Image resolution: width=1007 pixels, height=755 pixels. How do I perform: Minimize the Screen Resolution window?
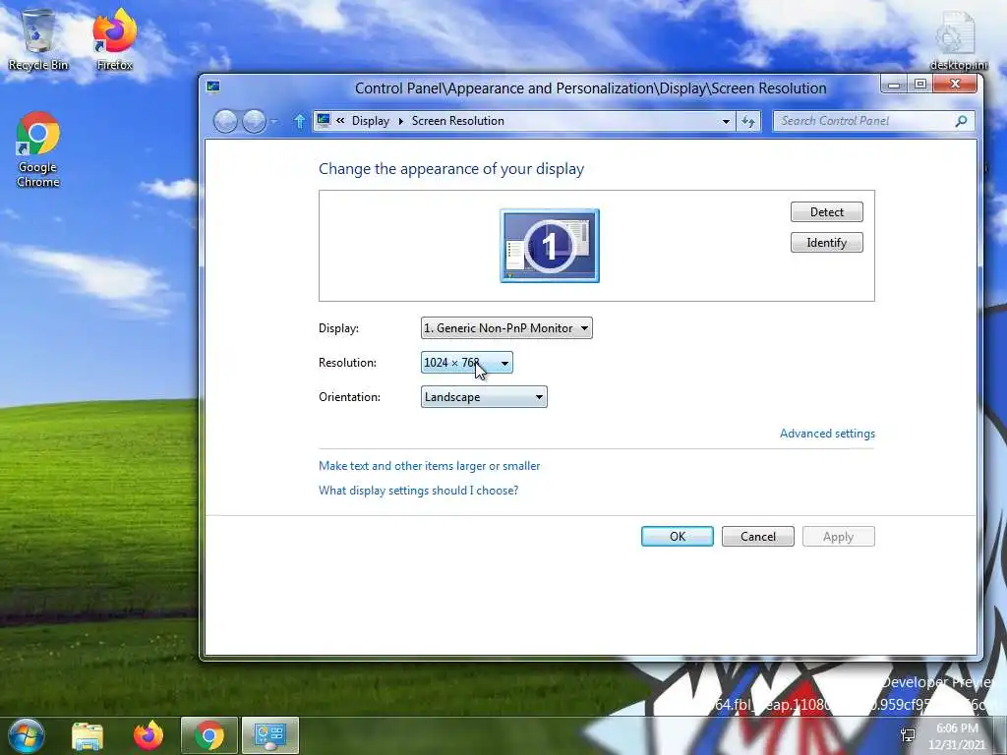pyautogui.click(x=894, y=85)
